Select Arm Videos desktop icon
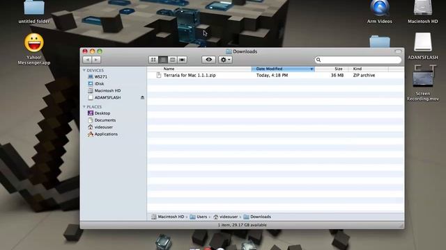The height and width of the screenshot is (250, 446). click(379, 11)
